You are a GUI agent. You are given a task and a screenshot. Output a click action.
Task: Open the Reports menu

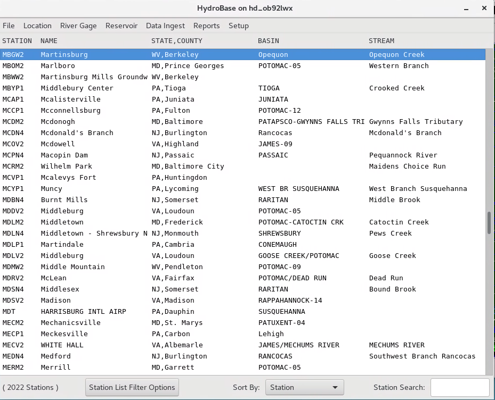pos(206,26)
